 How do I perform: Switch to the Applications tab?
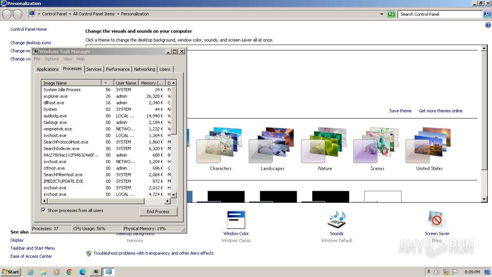47,69
